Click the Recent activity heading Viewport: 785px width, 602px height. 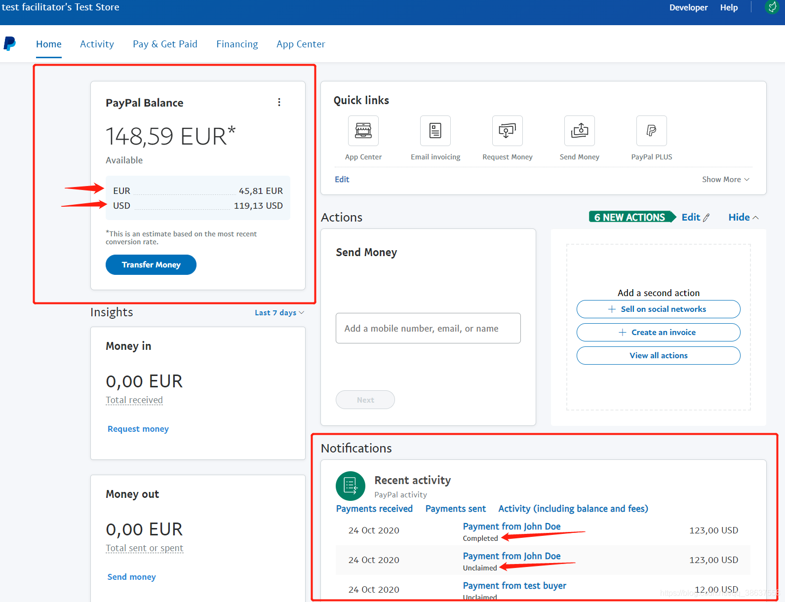click(413, 480)
